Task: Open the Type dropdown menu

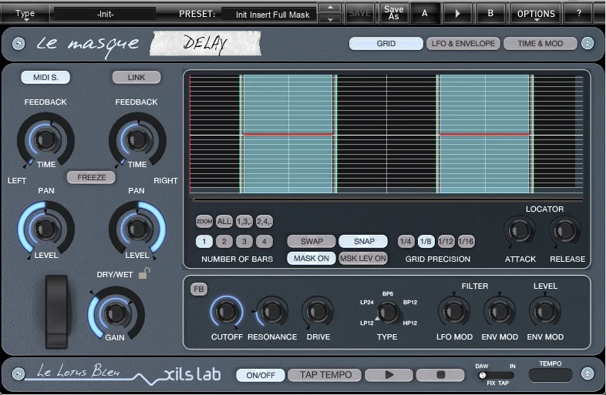Action: click(x=25, y=14)
